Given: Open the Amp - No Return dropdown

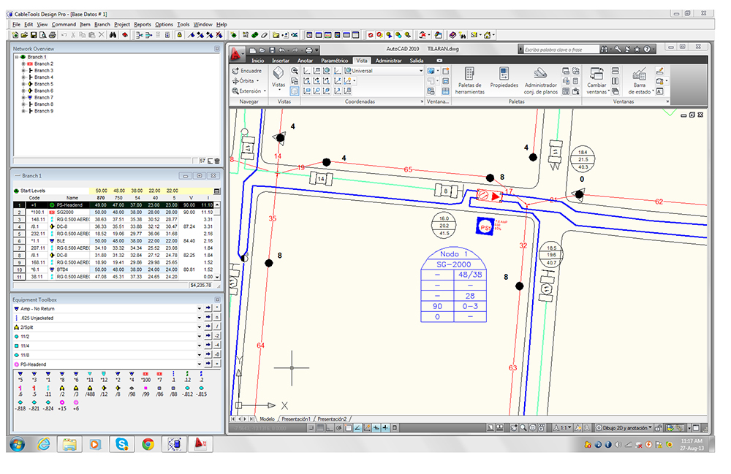Looking at the screenshot, I should point(198,309).
